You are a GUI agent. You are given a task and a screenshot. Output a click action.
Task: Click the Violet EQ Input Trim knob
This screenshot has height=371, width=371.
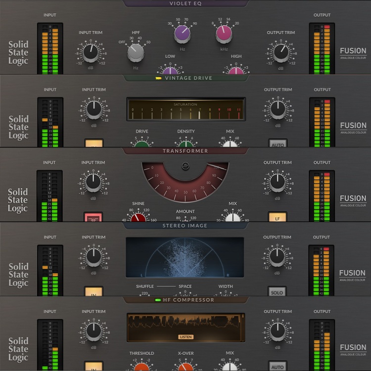click(x=91, y=51)
